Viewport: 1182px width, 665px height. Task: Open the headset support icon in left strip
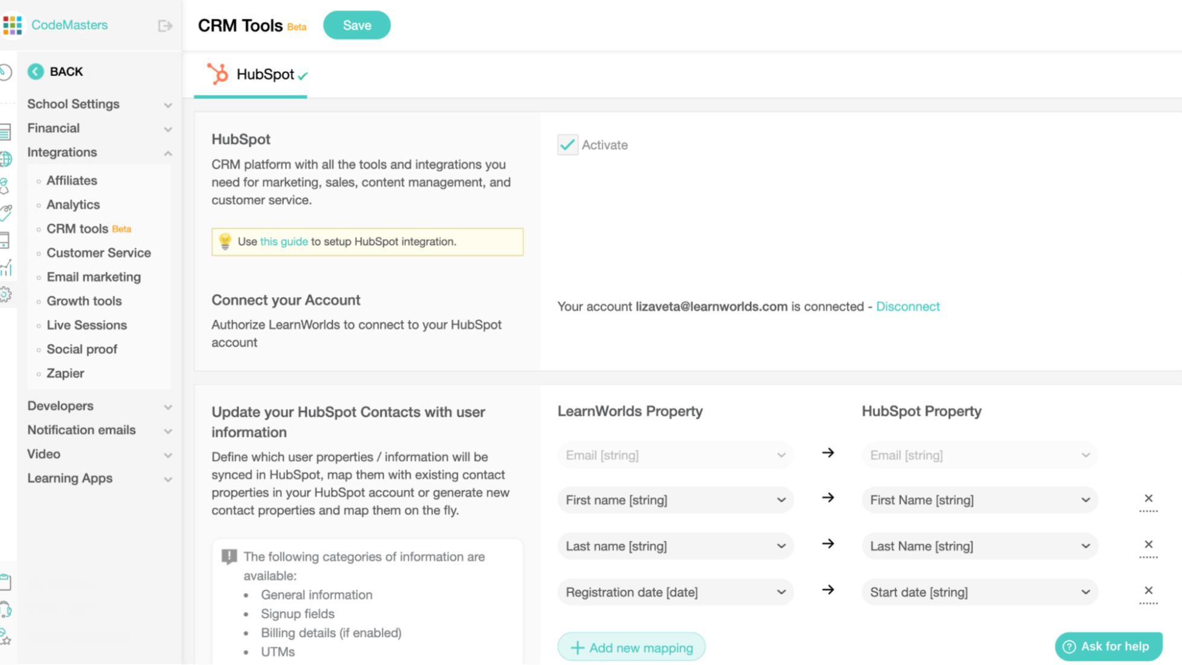tap(5, 609)
